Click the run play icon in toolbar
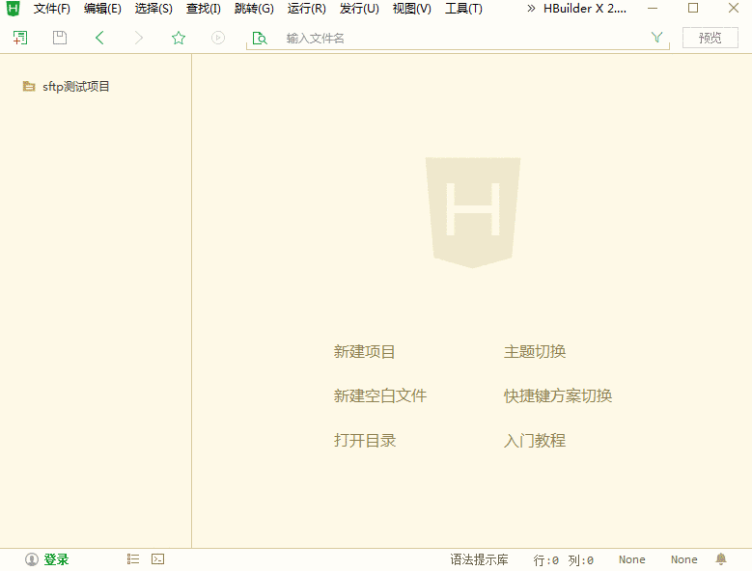The height and width of the screenshot is (571, 752). coord(218,38)
